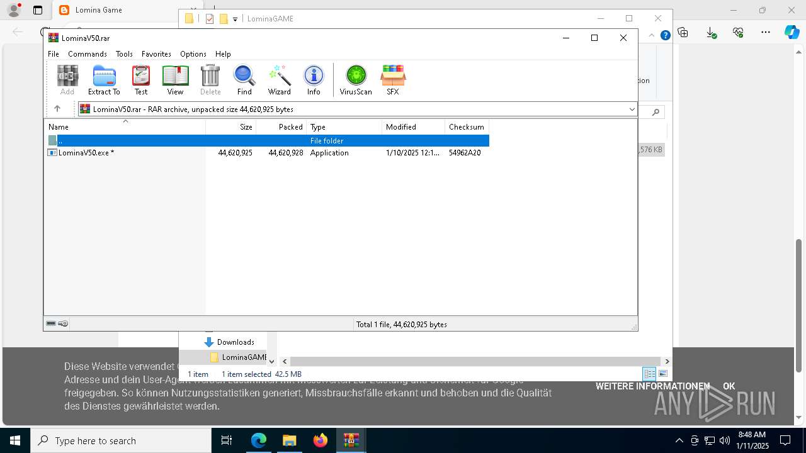Screen dimensions: 806x453
Task: Switch Explorer to details view
Action: [x=649, y=374]
